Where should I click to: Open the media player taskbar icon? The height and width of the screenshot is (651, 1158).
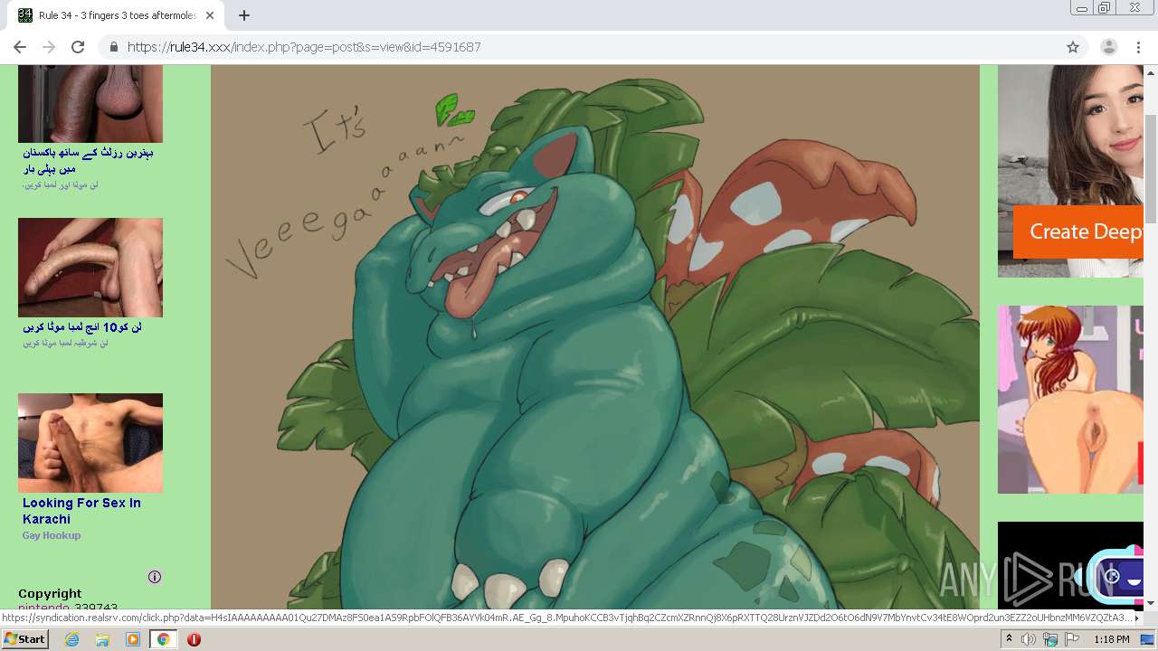[133, 639]
